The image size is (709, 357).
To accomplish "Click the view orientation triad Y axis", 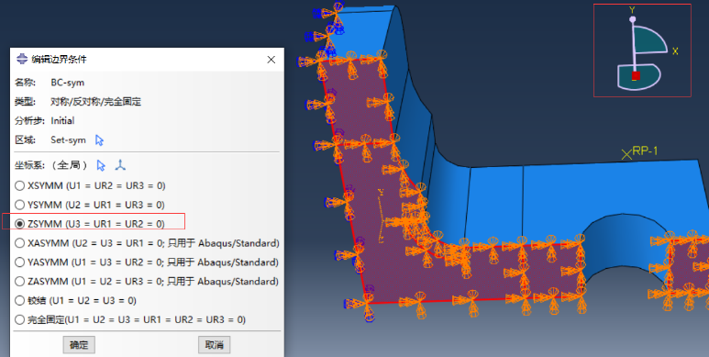I will click(x=633, y=10).
